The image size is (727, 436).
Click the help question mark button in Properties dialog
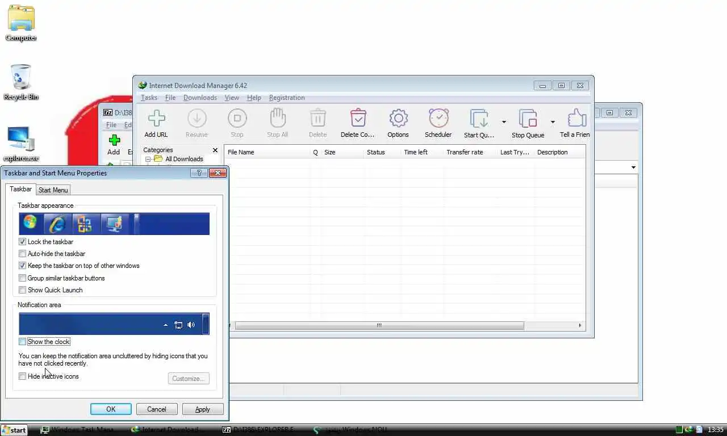(199, 173)
